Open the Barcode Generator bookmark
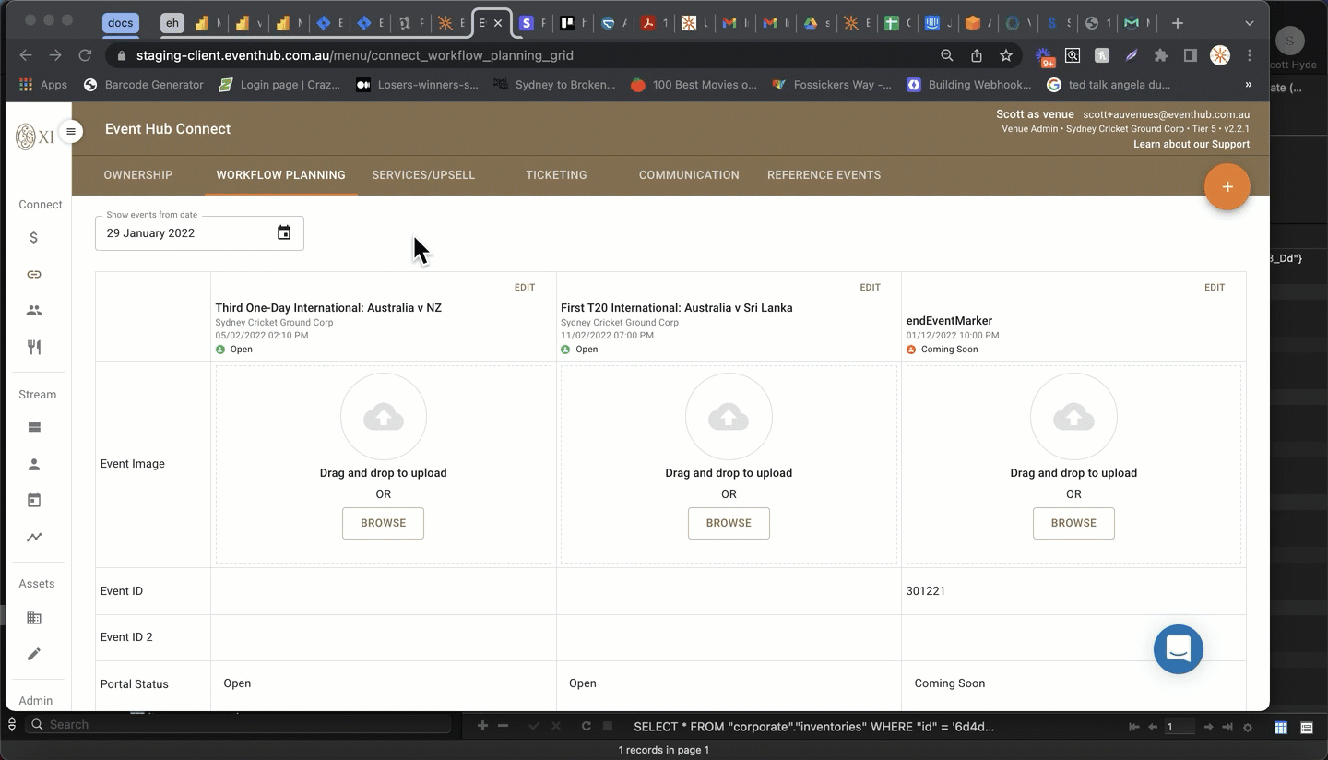The width and height of the screenshot is (1328, 760). tap(144, 85)
